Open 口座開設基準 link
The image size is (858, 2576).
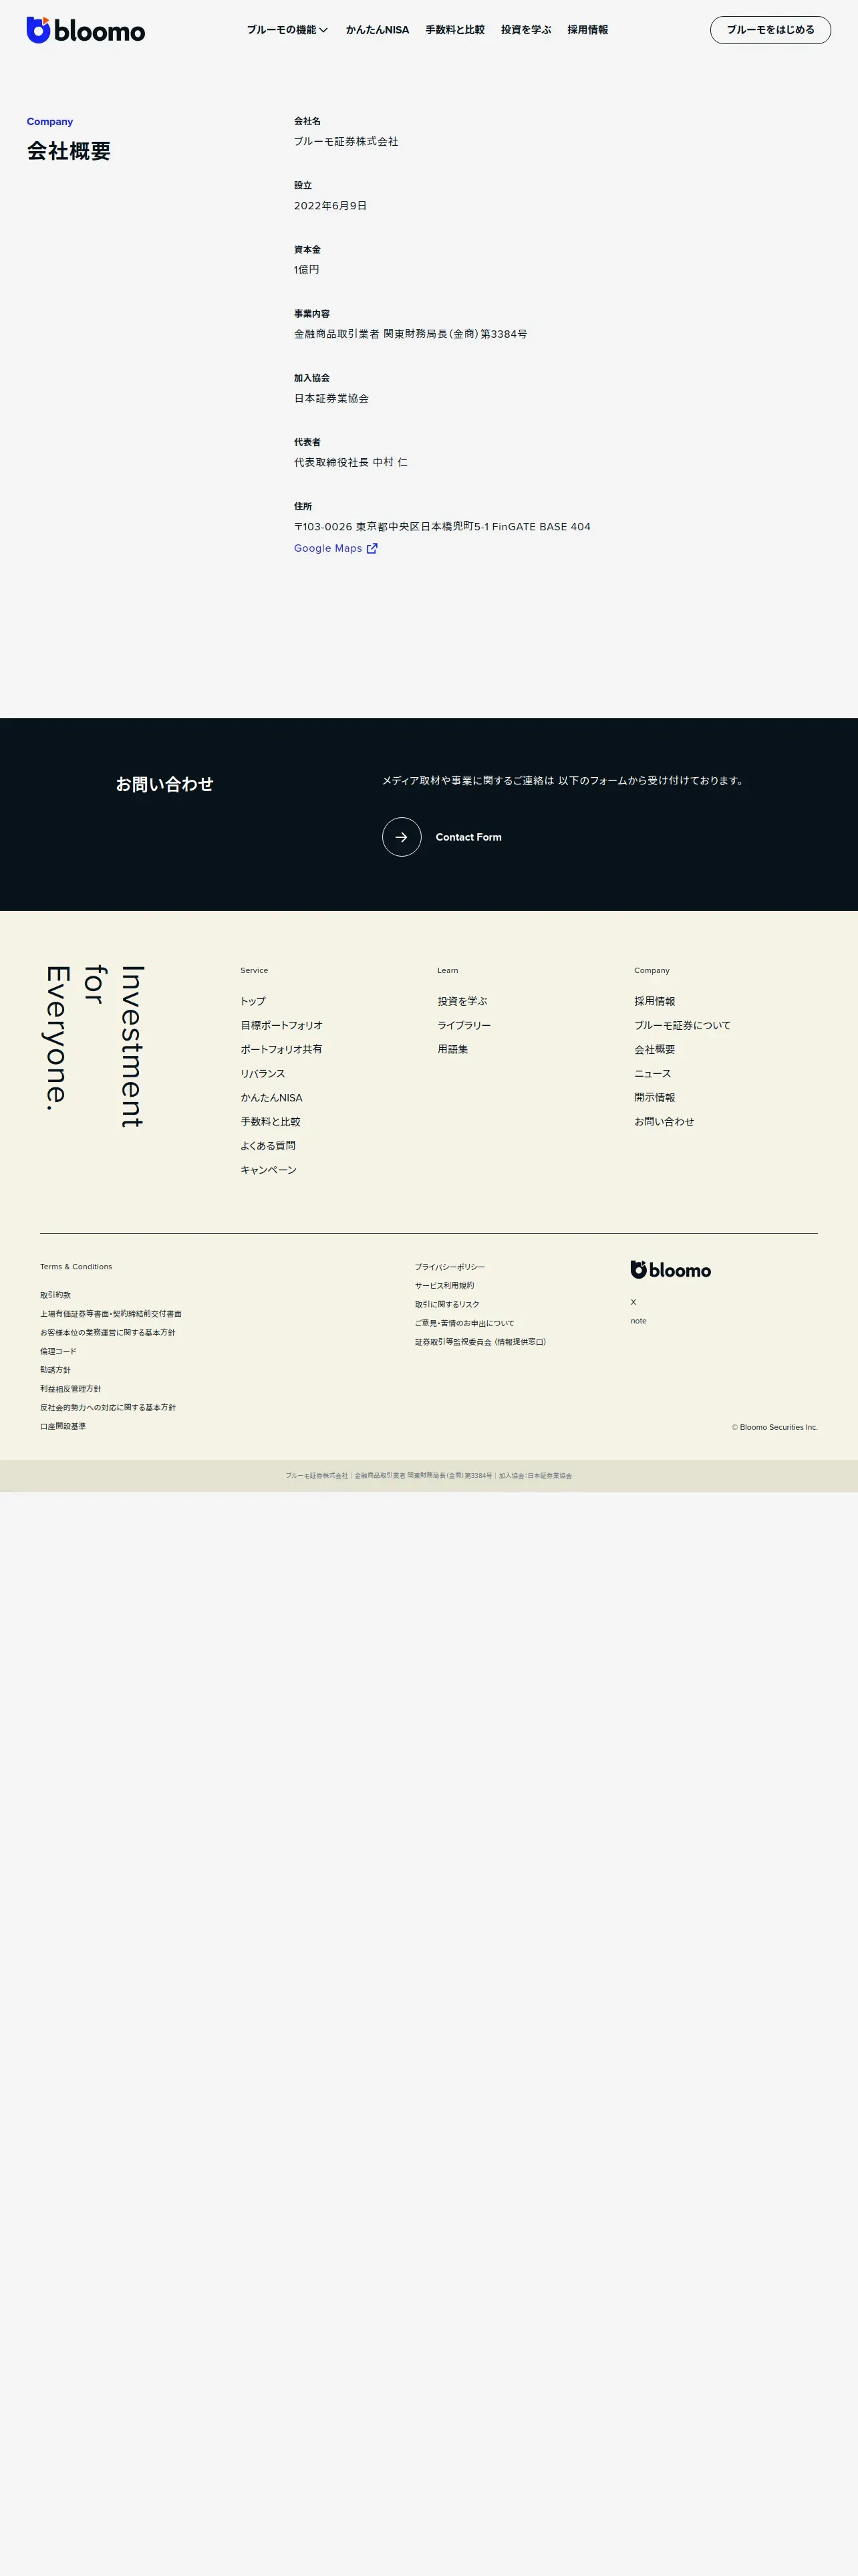tap(63, 1426)
